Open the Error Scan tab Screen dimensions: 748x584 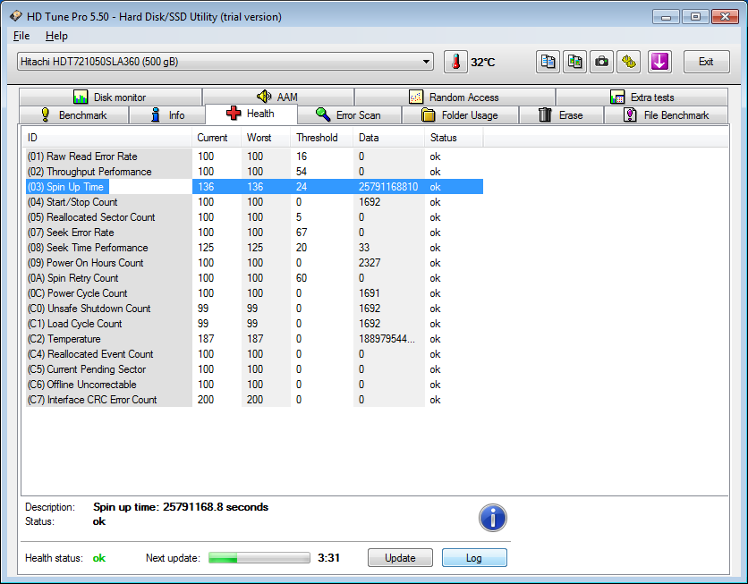pyautogui.click(x=347, y=115)
